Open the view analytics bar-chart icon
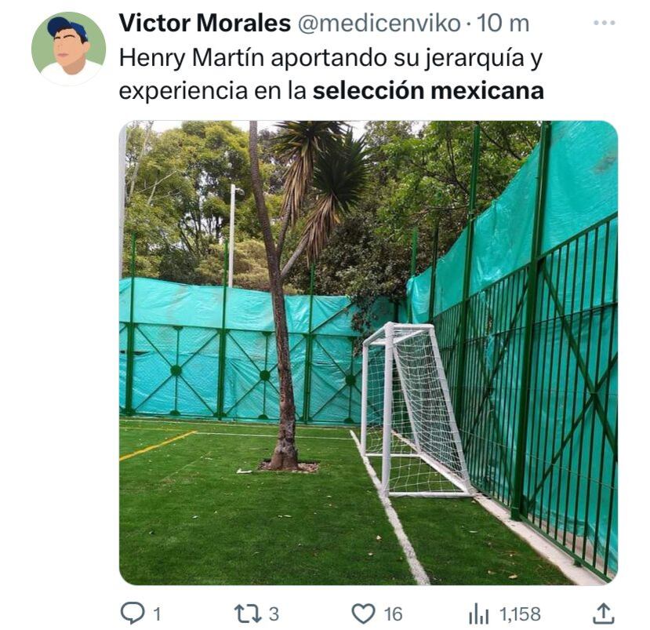The image size is (650, 630). click(479, 614)
